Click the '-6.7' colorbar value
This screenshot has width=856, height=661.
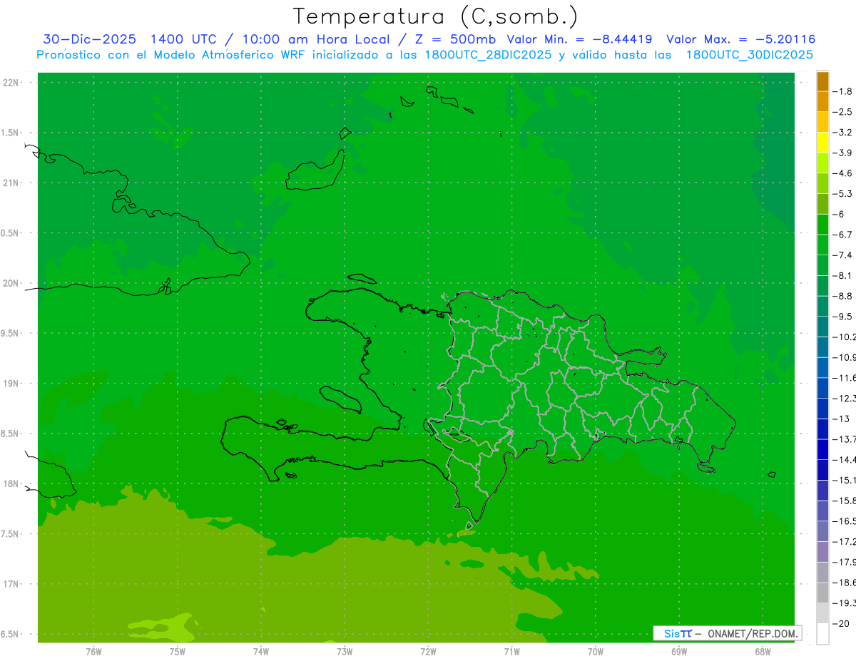click(x=842, y=235)
